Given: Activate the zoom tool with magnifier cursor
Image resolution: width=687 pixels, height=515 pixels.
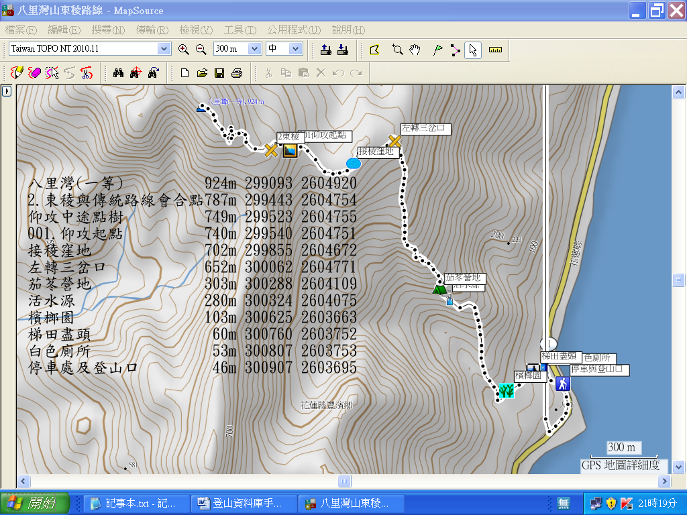Looking at the screenshot, I should (397, 50).
